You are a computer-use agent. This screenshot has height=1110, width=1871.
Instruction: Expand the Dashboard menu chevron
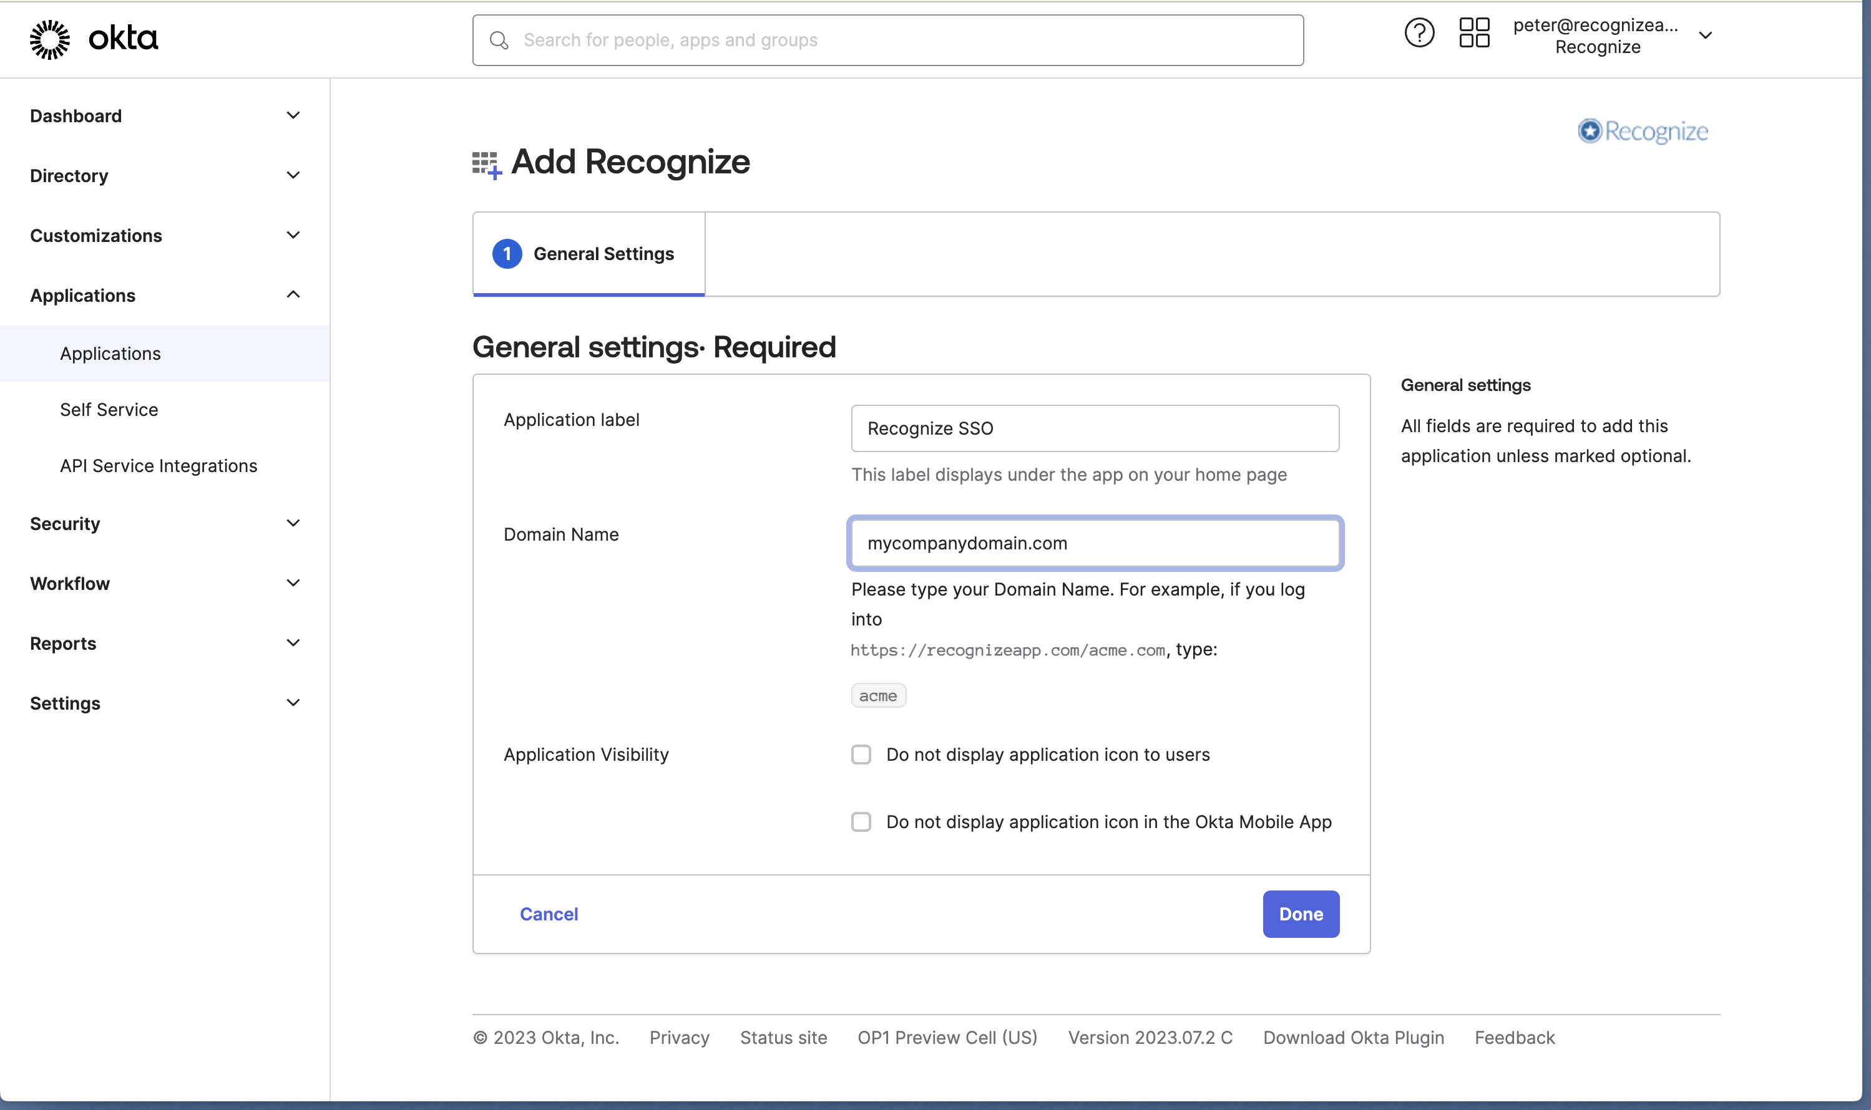[x=293, y=115]
